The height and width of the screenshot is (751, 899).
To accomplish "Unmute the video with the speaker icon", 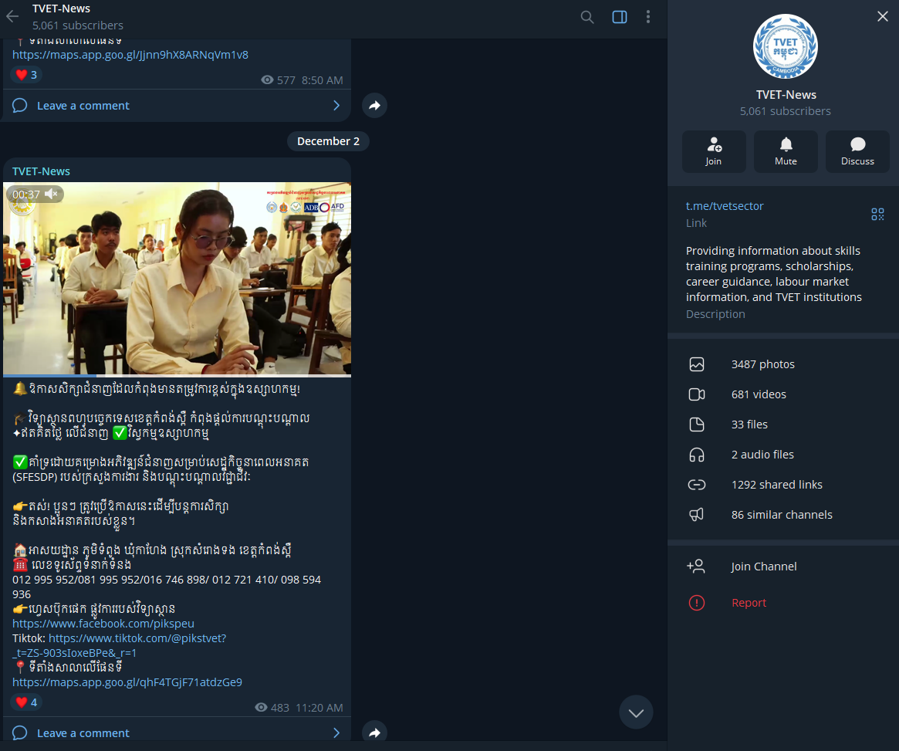I will [52, 195].
